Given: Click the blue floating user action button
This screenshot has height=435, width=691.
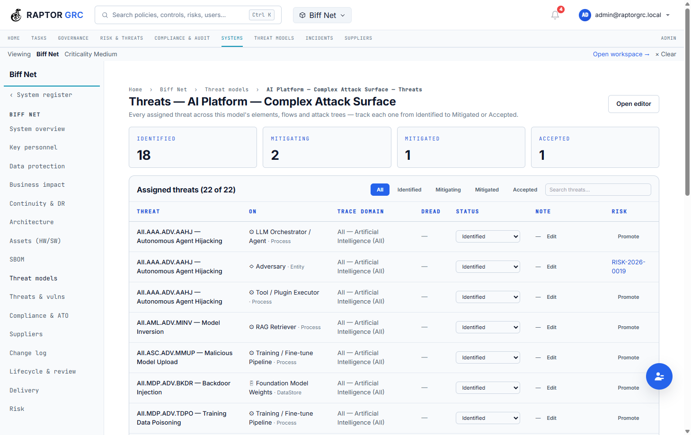Looking at the screenshot, I should point(659,376).
